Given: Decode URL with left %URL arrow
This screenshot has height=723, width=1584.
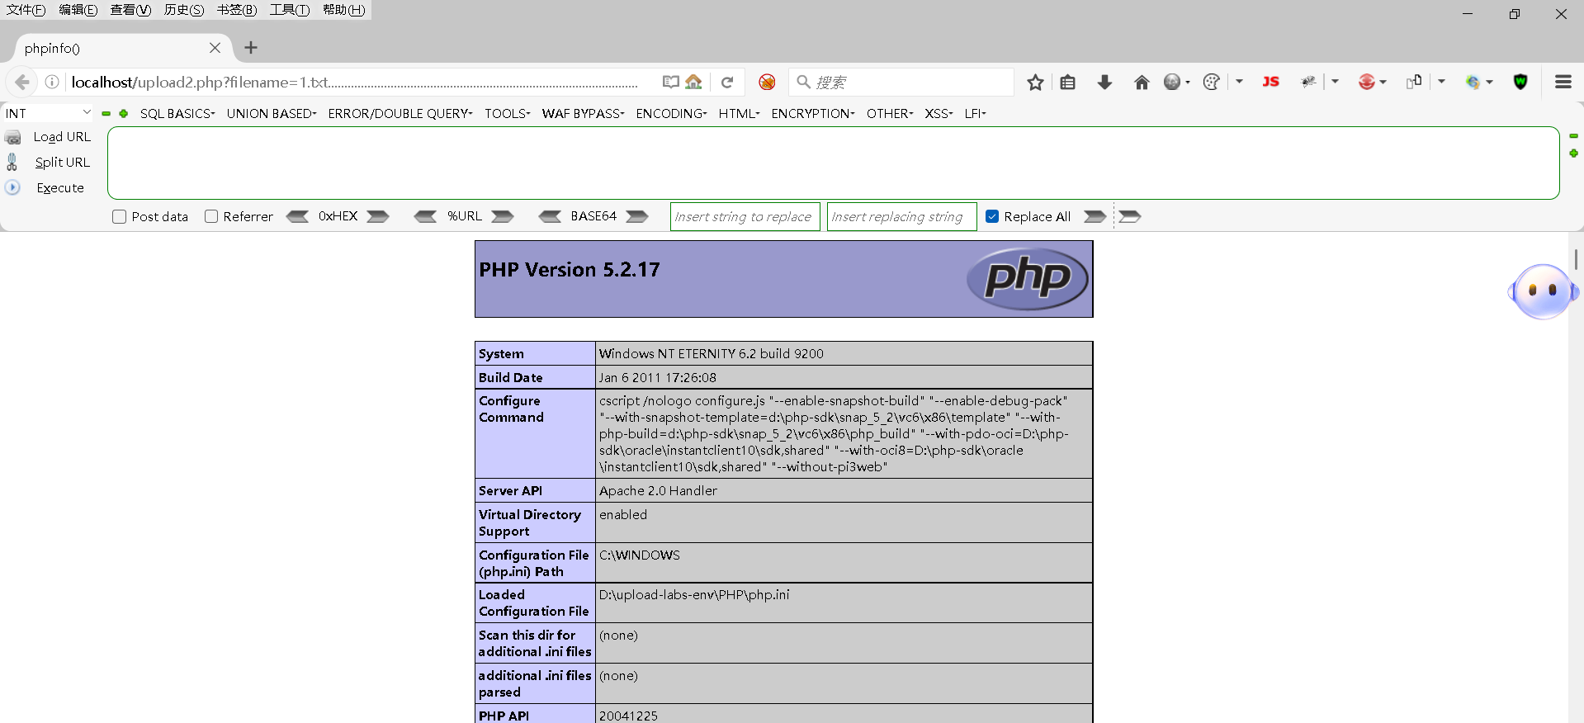Looking at the screenshot, I should (x=425, y=216).
